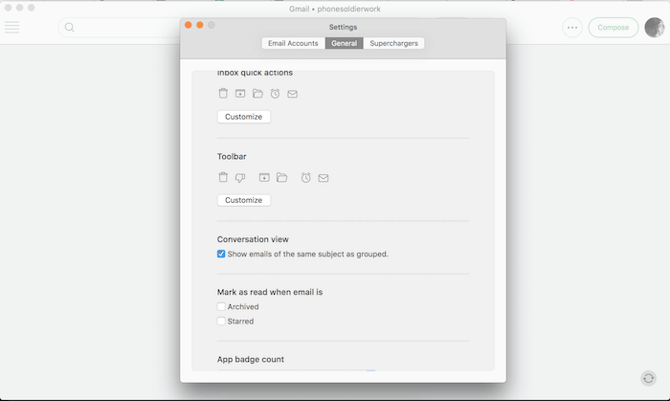670x401 pixels.
Task: Open the Superchargers tab
Action: tap(394, 43)
